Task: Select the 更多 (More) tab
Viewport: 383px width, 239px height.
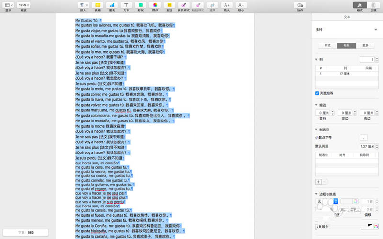Action: tap(365, 45)
